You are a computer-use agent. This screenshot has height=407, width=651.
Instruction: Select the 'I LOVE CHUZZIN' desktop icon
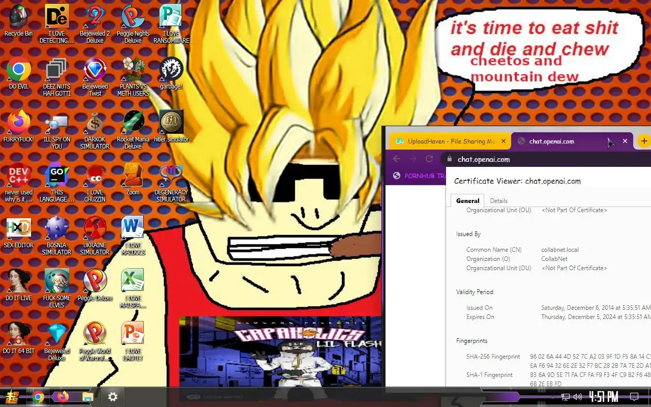pos(95,182)
